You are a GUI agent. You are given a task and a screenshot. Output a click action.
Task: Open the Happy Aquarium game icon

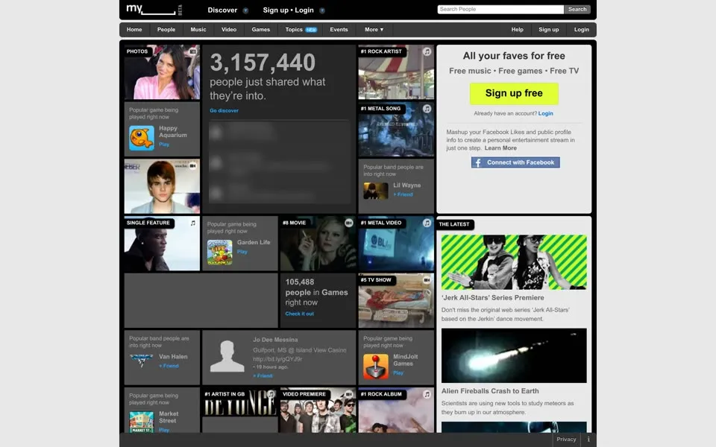142,138
